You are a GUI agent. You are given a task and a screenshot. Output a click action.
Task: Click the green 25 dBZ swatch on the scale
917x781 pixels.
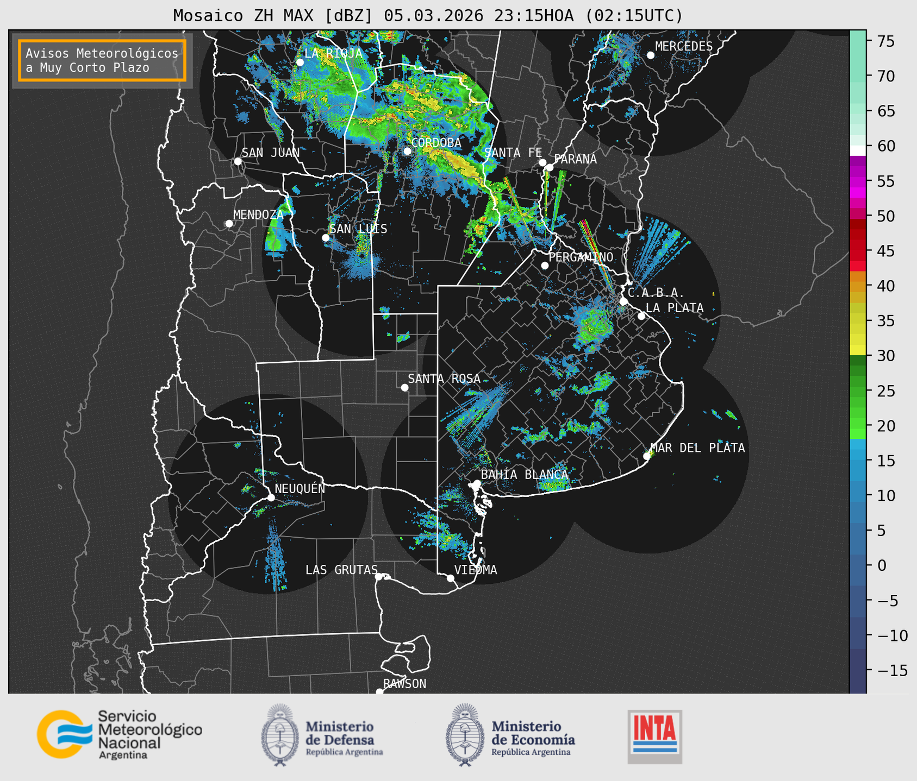point(857,391)
